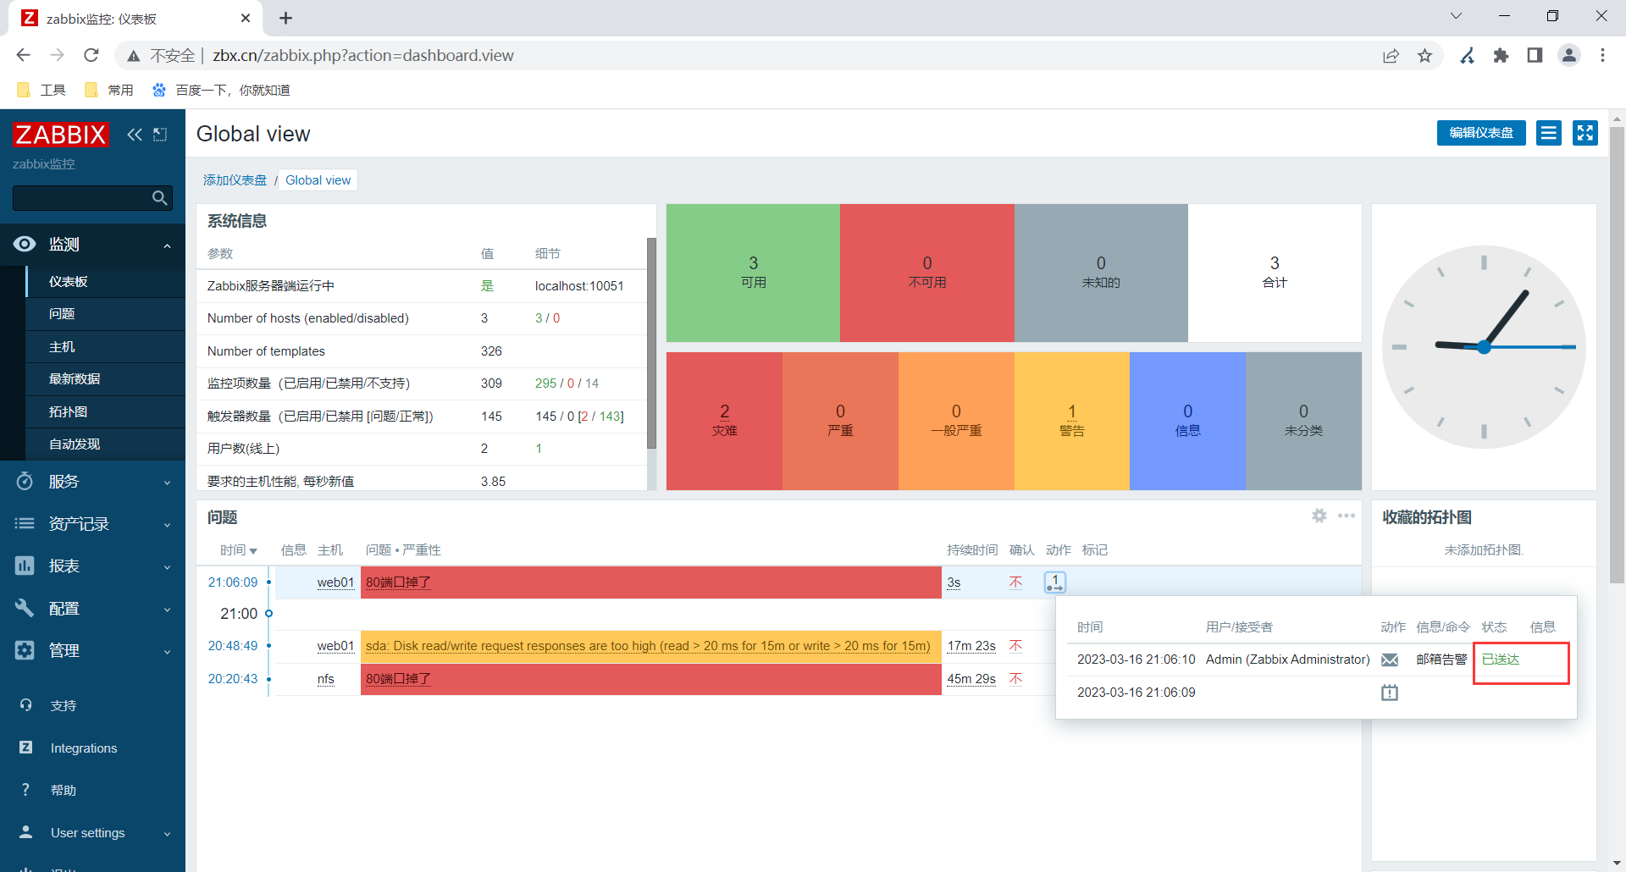1626x872 pixels.
Task: Expand the 资产记录 menu section
Action: 167,525
